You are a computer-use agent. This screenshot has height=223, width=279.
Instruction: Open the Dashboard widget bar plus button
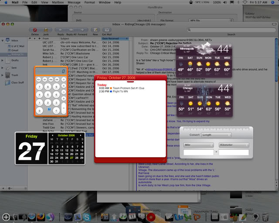(x=6, y=217)
